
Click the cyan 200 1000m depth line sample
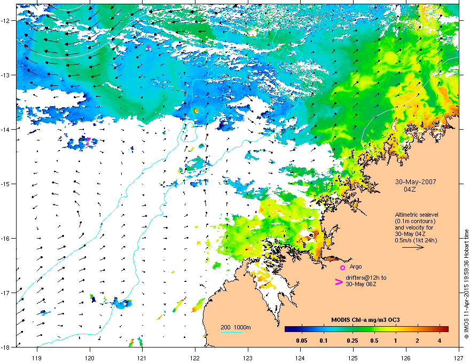point(232,332)
